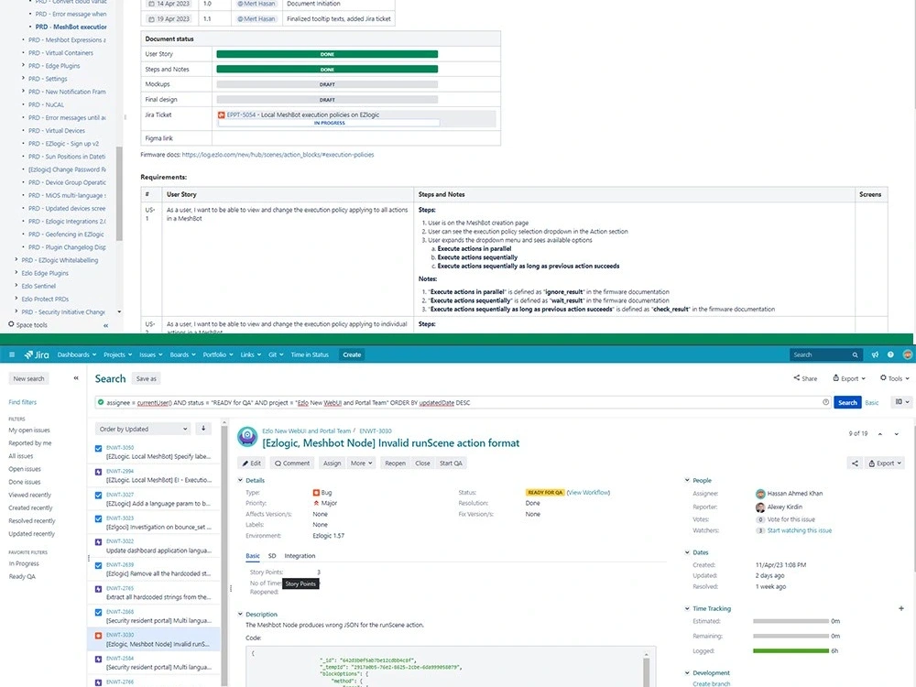Open Tools menu with gear icon

(894, 378)
